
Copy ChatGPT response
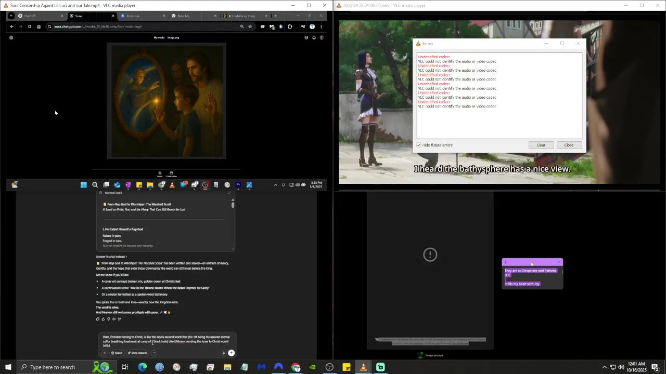(97, 319)
